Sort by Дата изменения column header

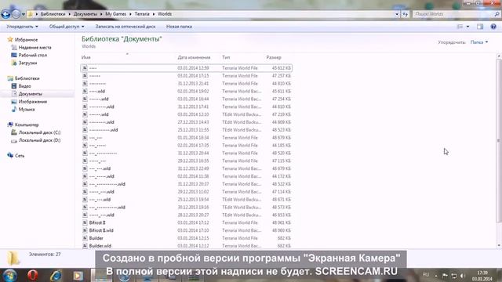[x=194, y=57]
